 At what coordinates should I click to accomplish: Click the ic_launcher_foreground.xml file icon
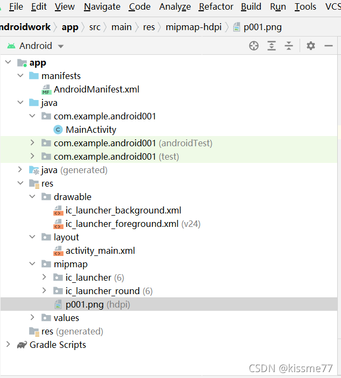tap(58, 224)
